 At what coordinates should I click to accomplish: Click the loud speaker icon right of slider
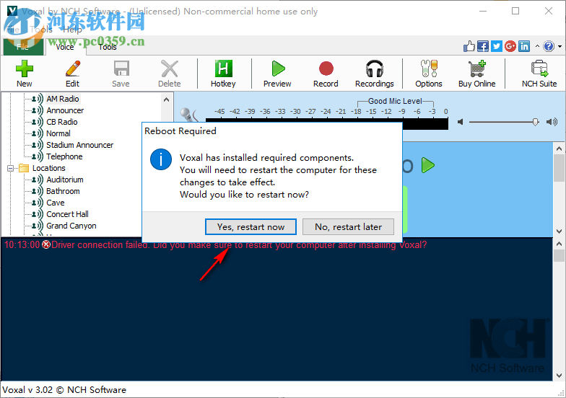552,123
